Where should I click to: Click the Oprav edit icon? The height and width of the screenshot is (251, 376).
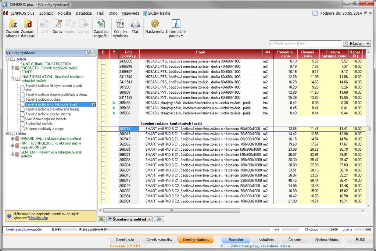(x=58, y=26)
